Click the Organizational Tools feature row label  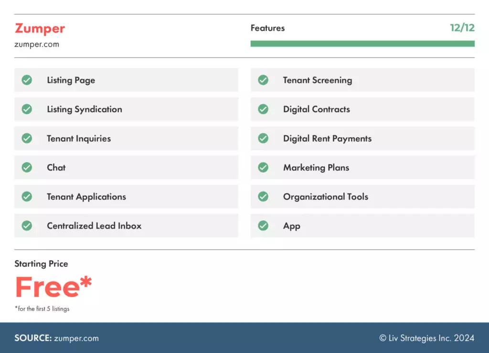point(325,197)
